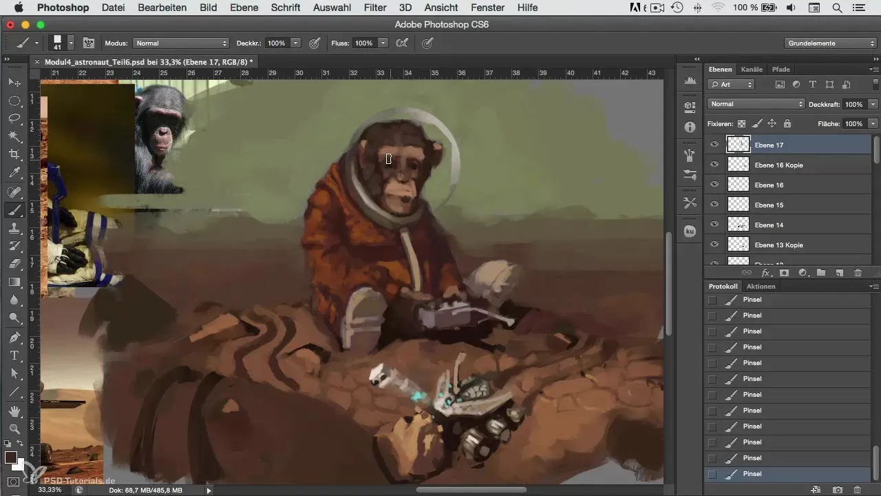Open Fluss flow slider dropdown
This screenshot has width=881, height=496.
click(x=383, y=43)
